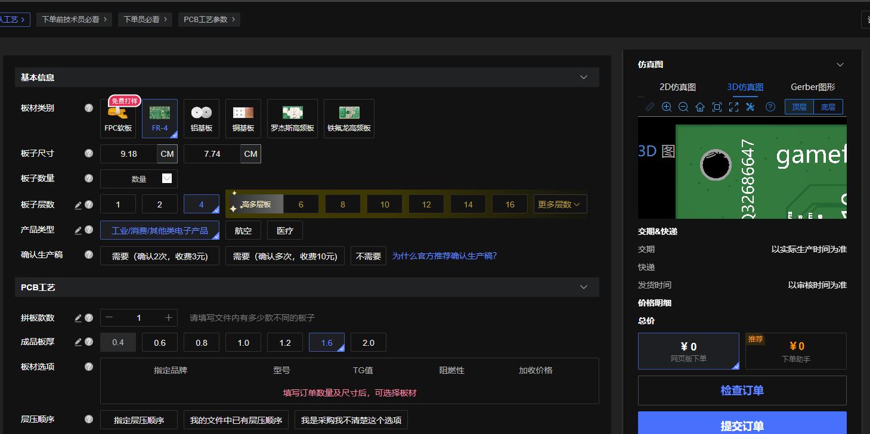Image resolution: width=870 pixels, height=434 pixels.
Task: Select 1.2 for 成品板厚 thickness
Action: click(x=285, y=343)
